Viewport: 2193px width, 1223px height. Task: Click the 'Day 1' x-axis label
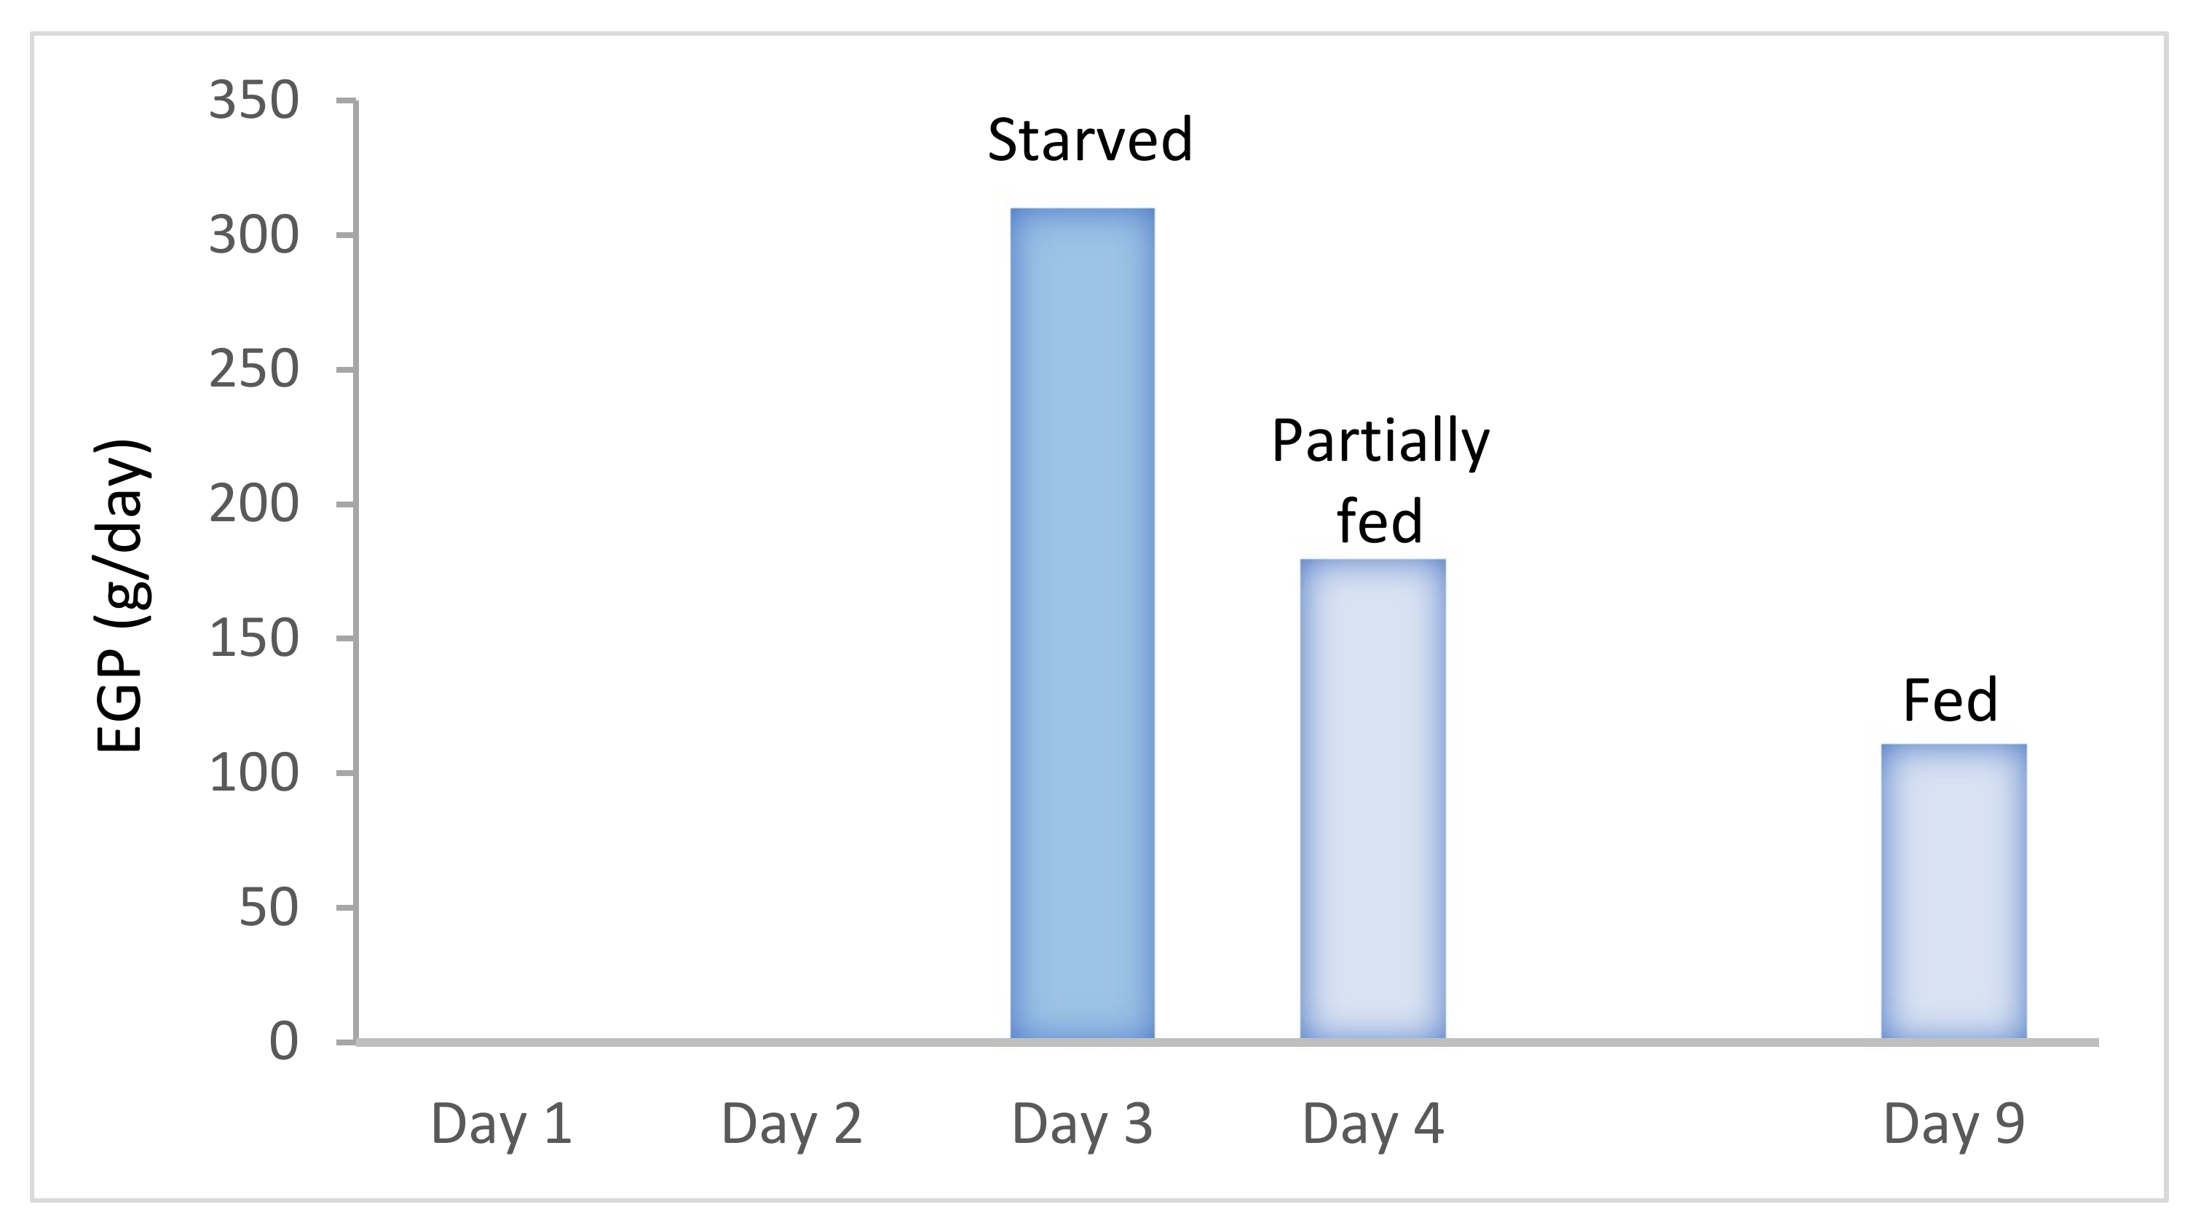pyautogui.click(x=502, y=1123)
